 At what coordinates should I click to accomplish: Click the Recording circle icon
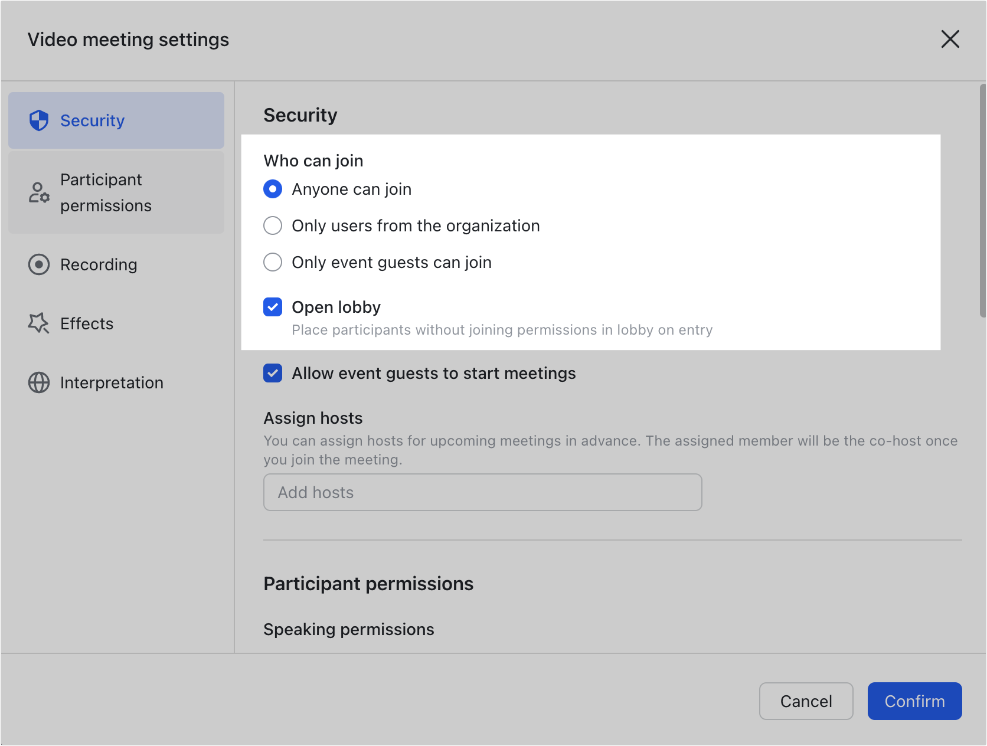[x=39, y=264]
